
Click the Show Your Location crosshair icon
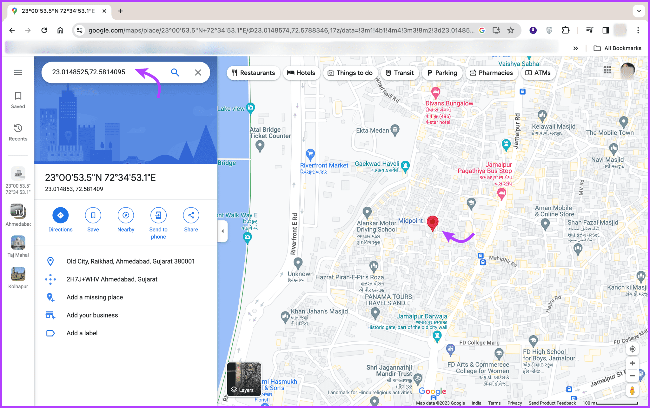pyautogui.click(x=633, y=349)
